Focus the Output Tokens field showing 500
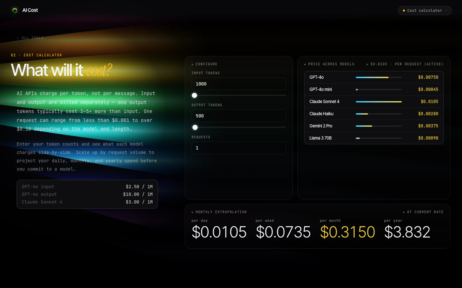Viewport: 462px width, 288px height. (239, 116)
